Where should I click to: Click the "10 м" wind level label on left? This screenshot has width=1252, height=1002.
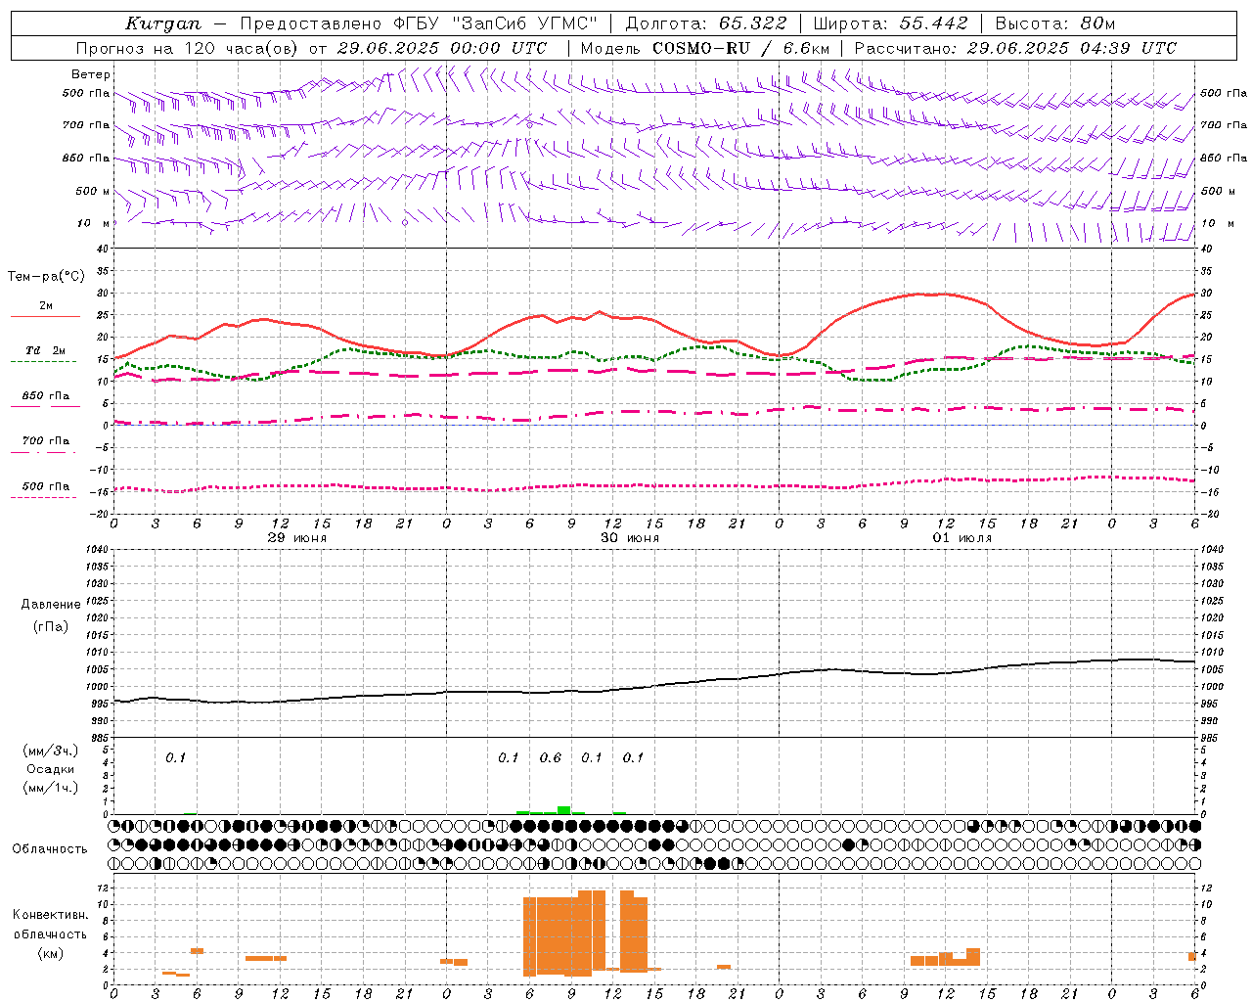94,223
